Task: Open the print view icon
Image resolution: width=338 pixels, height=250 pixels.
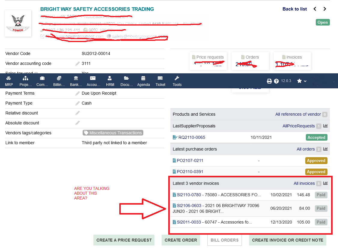Action: (x=269, y=81)
